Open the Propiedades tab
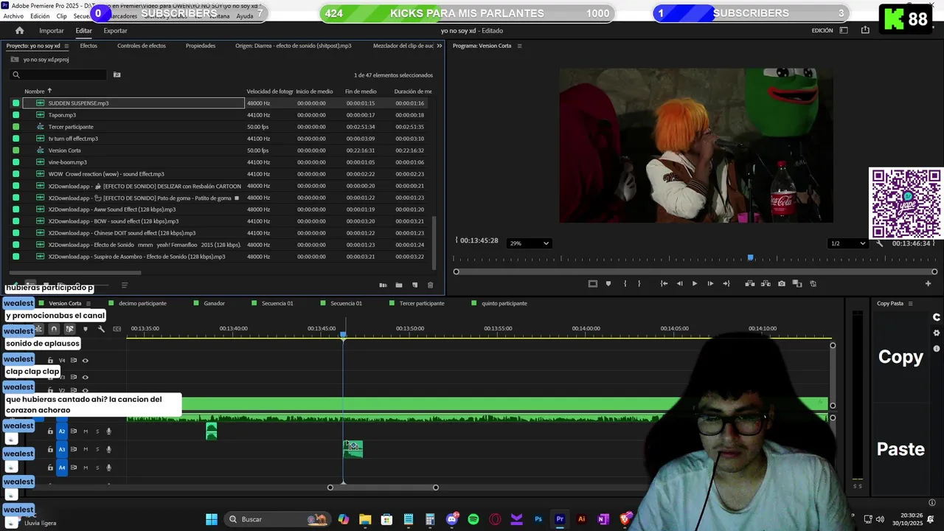 tap(201, 46)
